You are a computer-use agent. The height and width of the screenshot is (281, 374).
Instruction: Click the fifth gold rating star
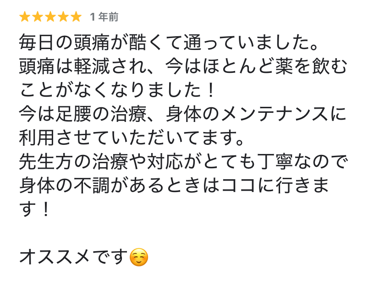click(76, 17)
